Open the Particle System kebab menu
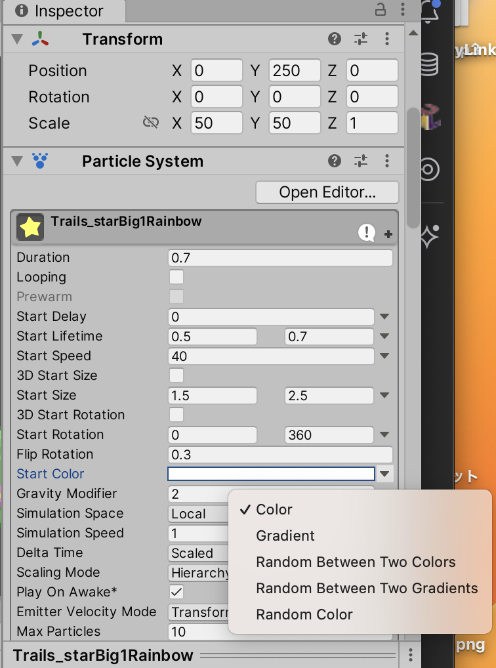 (x=387, y=161)
